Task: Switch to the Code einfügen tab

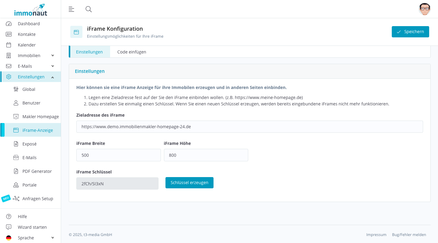Action: pos(132,52)
